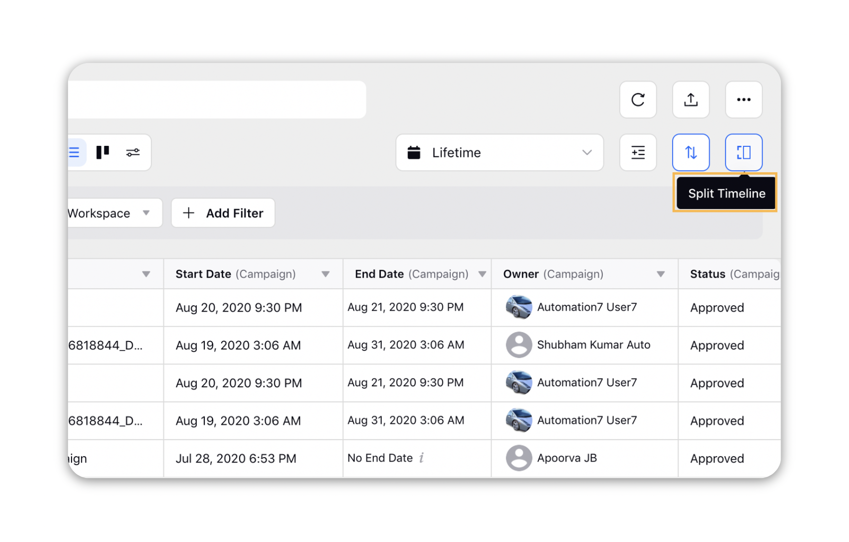The width and height of the screenshot is (849, 542).
Task: Click the export/upload icon button
Action: click(x=690, y=100)
